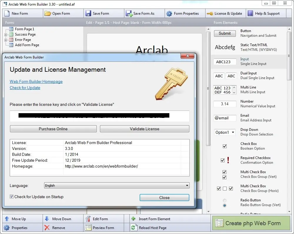
Task: Click the Help & Support book icon
Action: (x=250, y=13)
